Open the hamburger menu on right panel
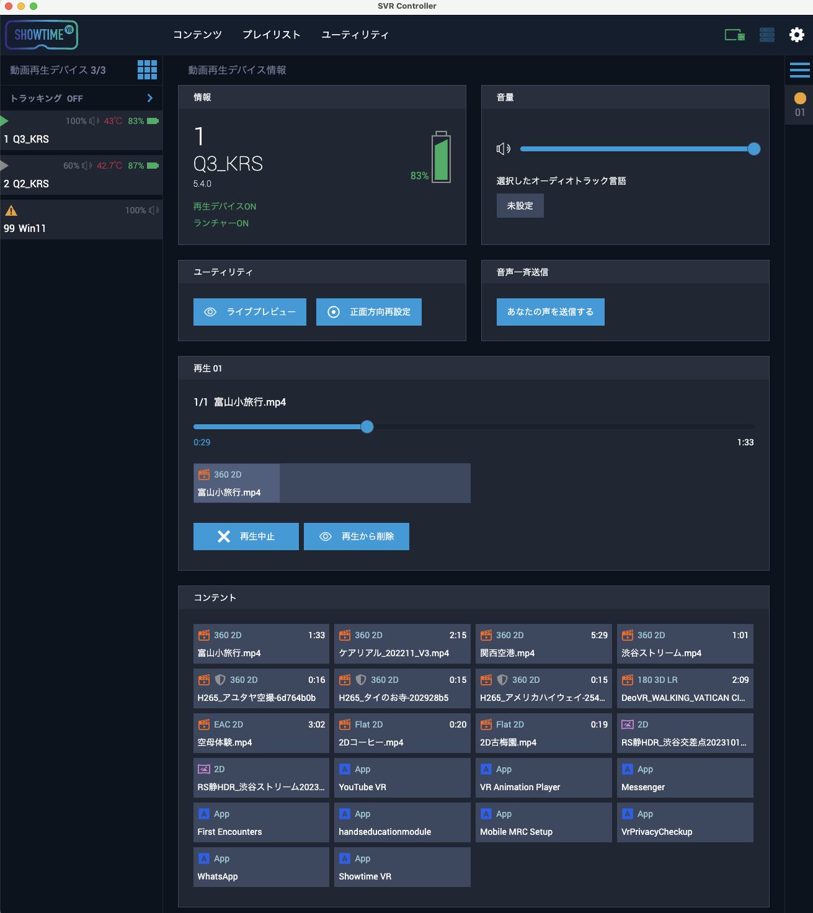 [800, 70]
